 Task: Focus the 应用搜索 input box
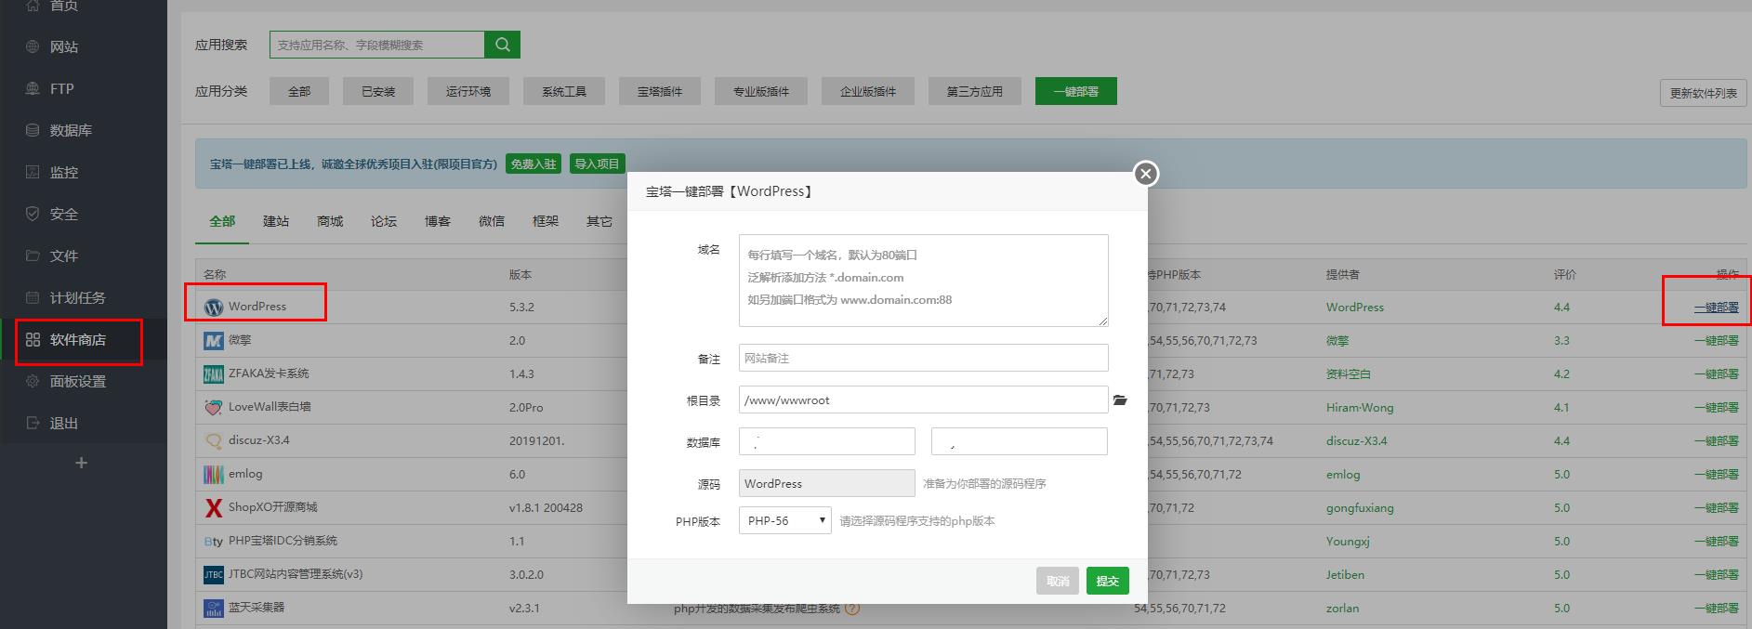377,45
